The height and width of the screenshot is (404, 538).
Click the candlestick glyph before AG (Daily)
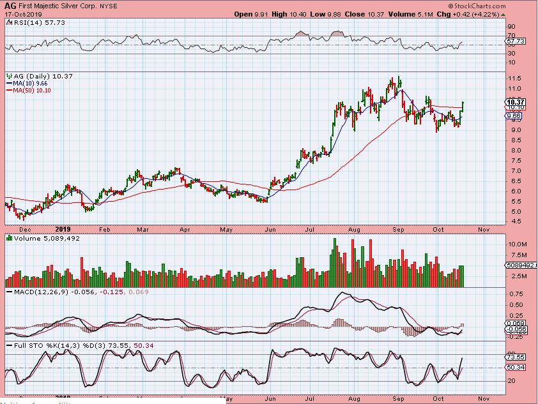[x=9, y=77]
